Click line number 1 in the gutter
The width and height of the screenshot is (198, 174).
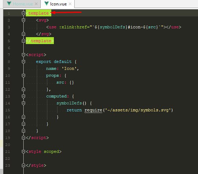point(9,13)
